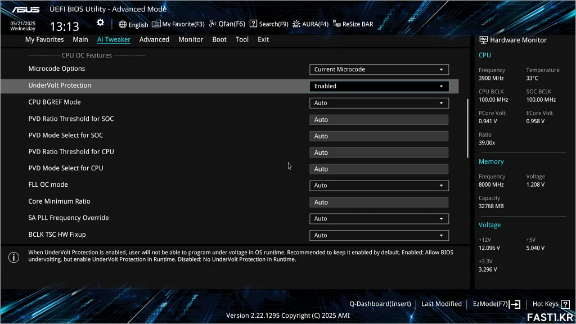
Task: Open Q-Dashboard(Insert)
Action: coord(380,304)
